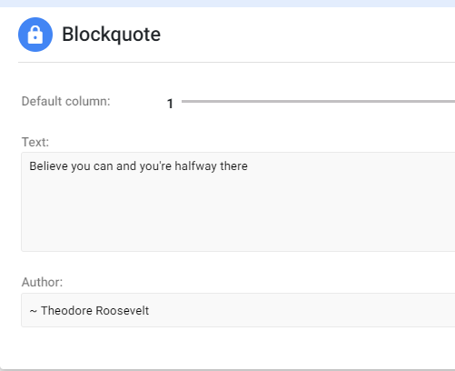Click the divider line under the Blockquote header
Image resolution: width=455 pixels, height=371 pixels.
(236, 62)
